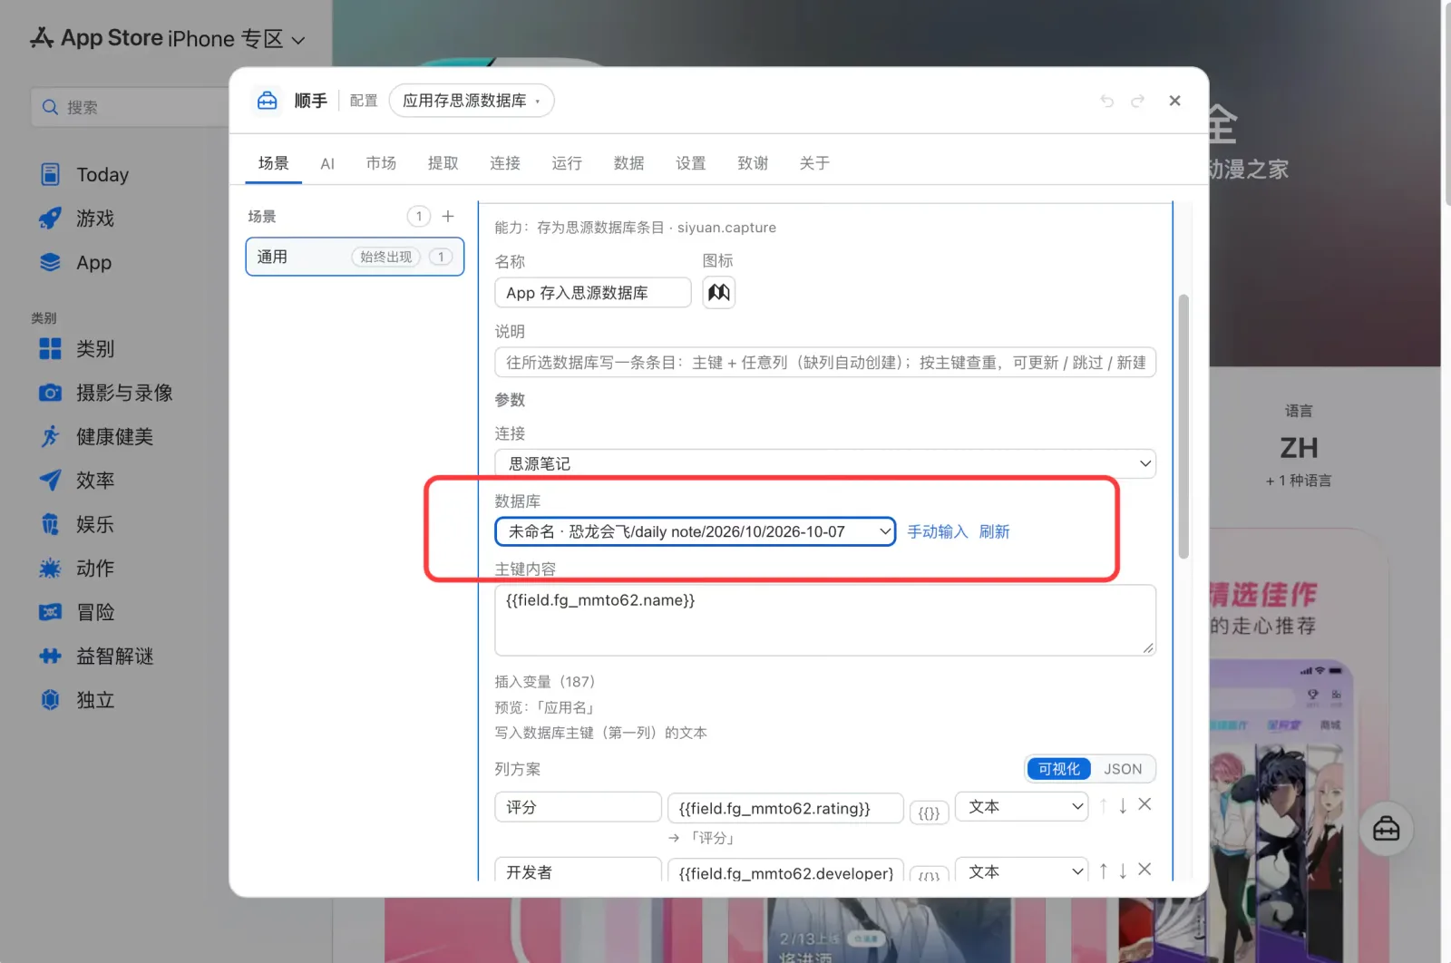Move the 评分 column down

pyautogui.click(x=1123, y=805)
